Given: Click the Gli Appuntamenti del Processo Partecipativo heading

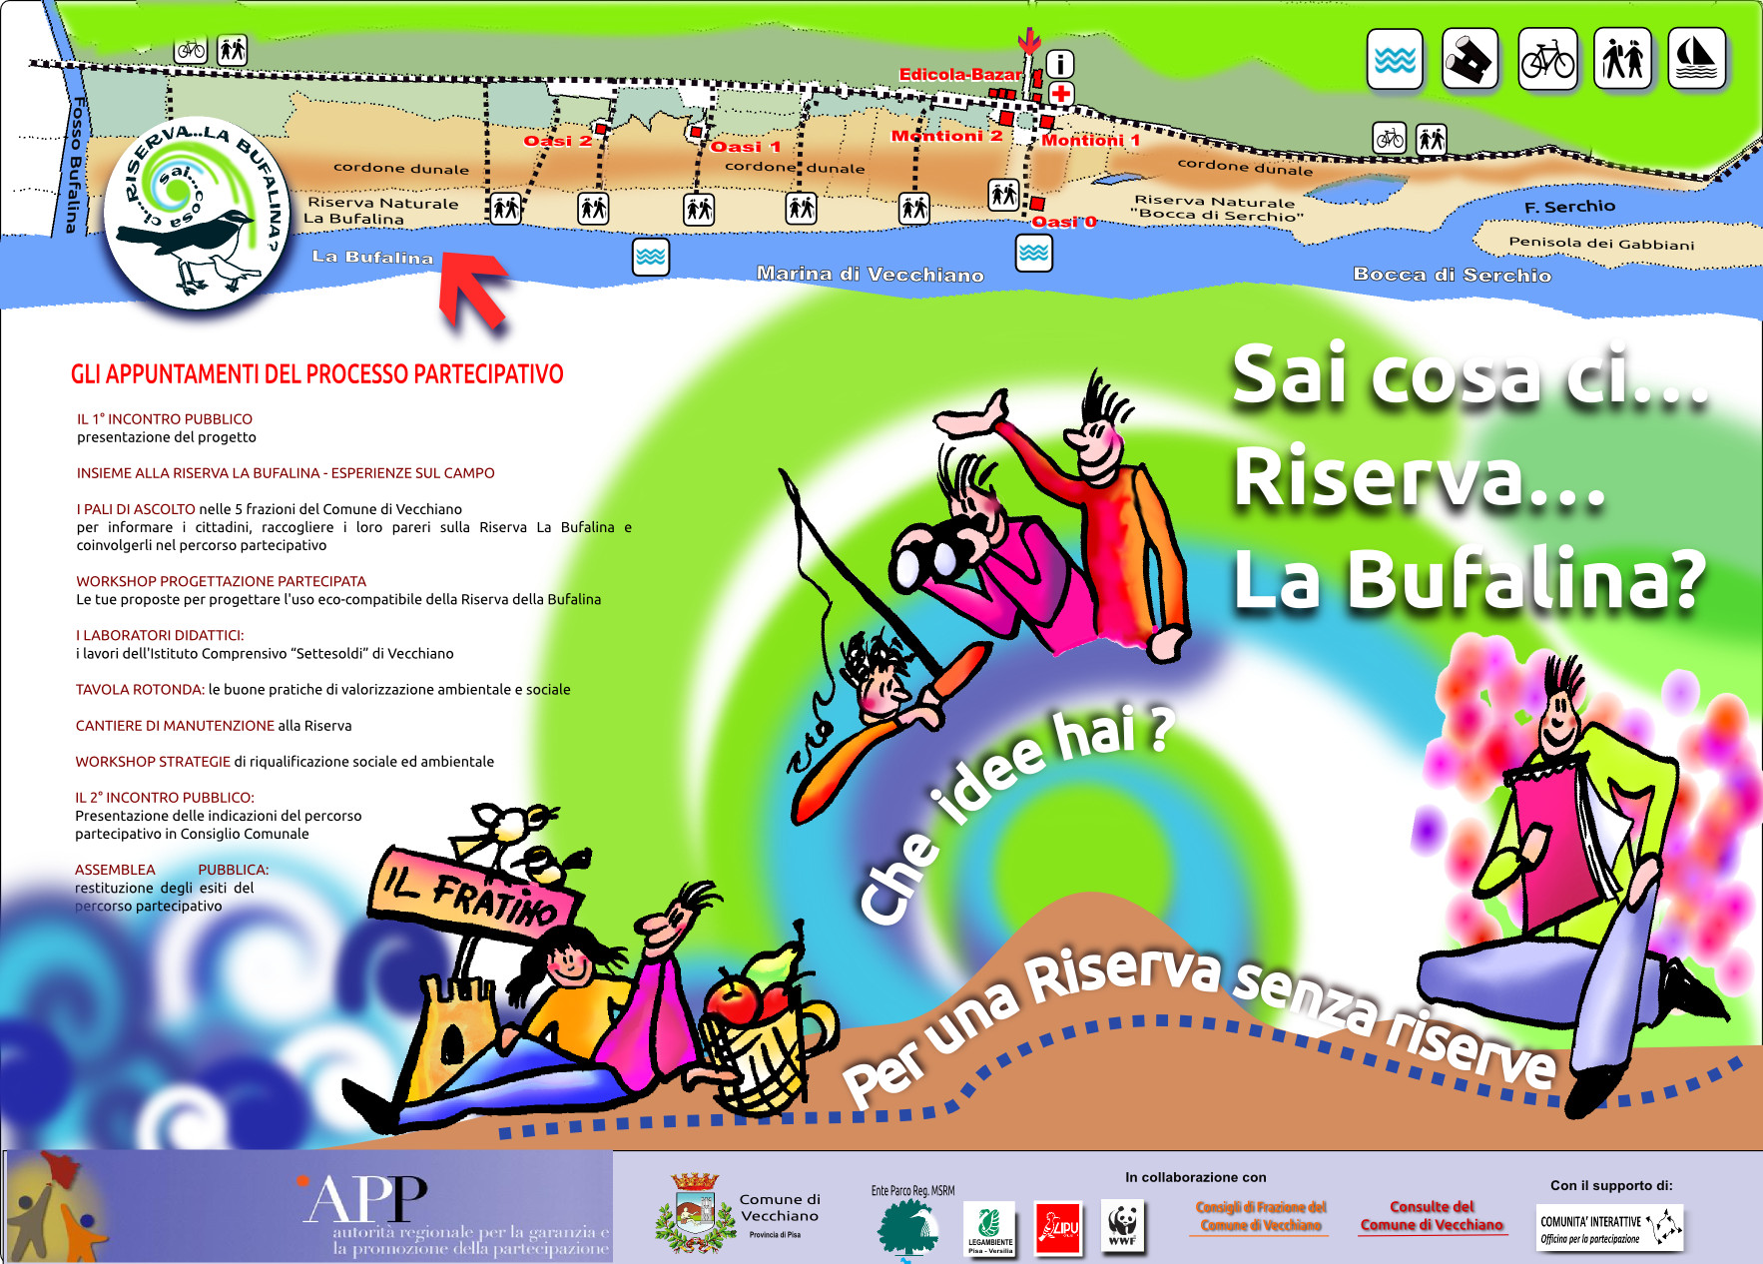Looking at the screenshot, I should click(316, 374).
